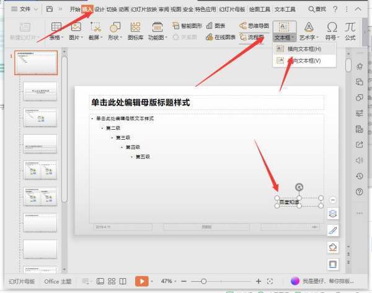Select 横向文本框(H) from the dropdown menu
Viewport: 372px width, 293px height.
304,49
